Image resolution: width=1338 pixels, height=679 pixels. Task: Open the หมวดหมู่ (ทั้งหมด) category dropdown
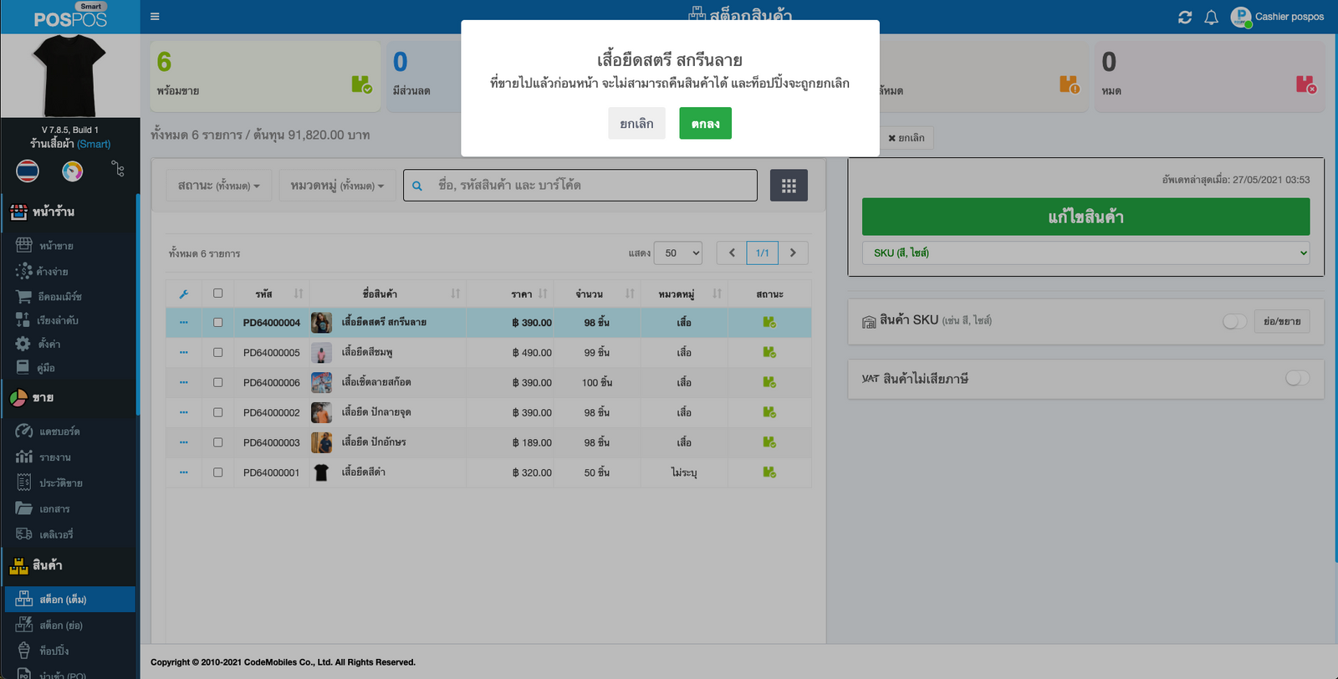337,186
